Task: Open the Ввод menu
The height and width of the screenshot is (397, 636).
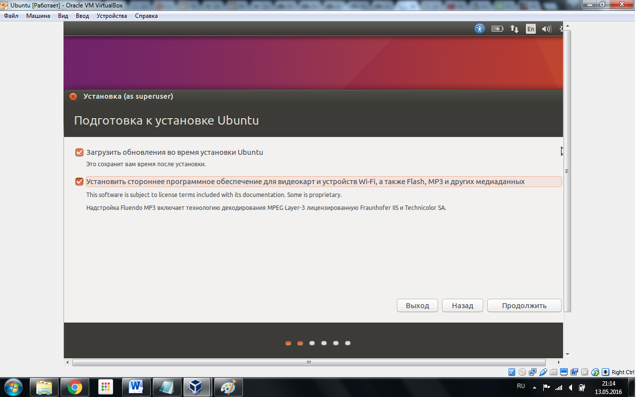Action: coord(82,16)
